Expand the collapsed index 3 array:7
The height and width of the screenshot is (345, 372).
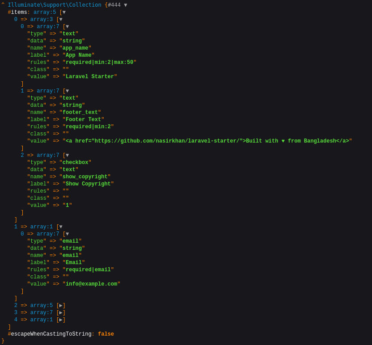point(61,313)
